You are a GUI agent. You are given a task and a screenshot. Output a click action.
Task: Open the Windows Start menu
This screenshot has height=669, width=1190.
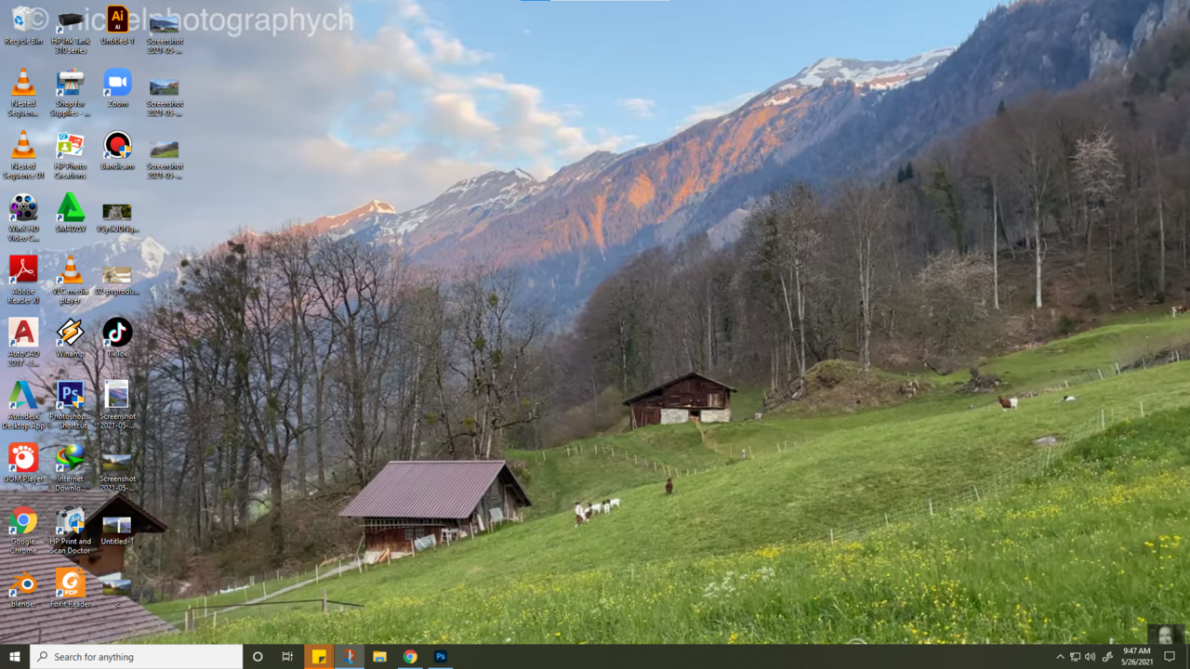15,657
